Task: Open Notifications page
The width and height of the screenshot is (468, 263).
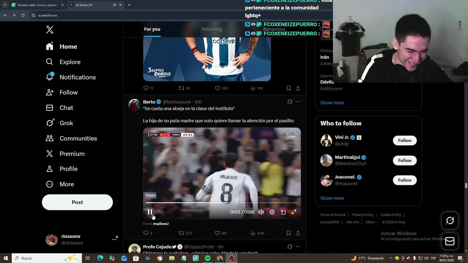Action: point(71,77)
